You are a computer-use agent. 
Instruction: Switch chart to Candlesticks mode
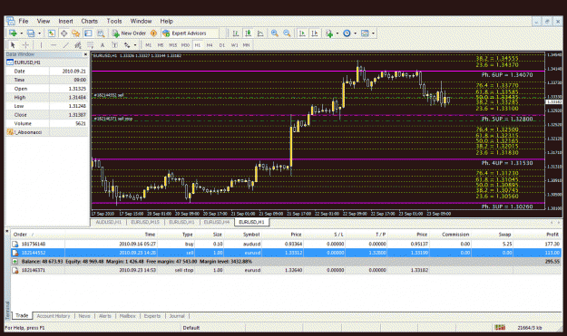coord(248,34)
